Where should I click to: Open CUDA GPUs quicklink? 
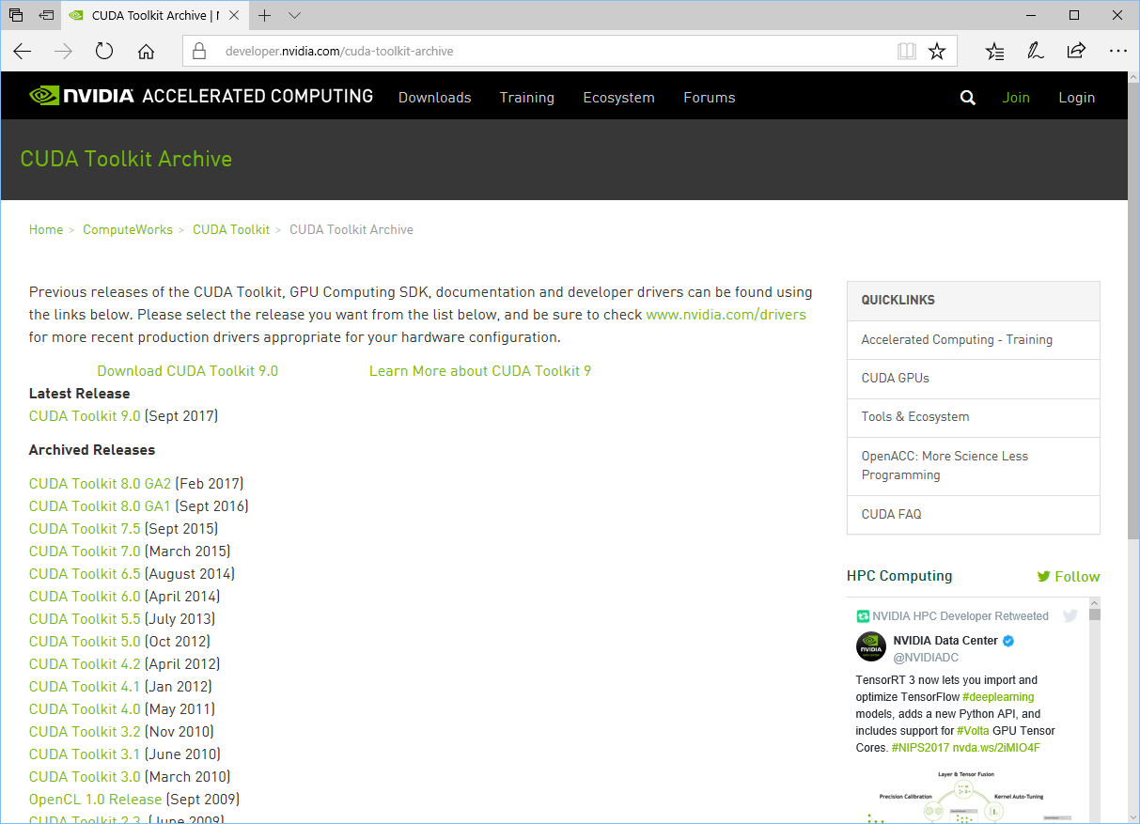(x=974, y=379)
